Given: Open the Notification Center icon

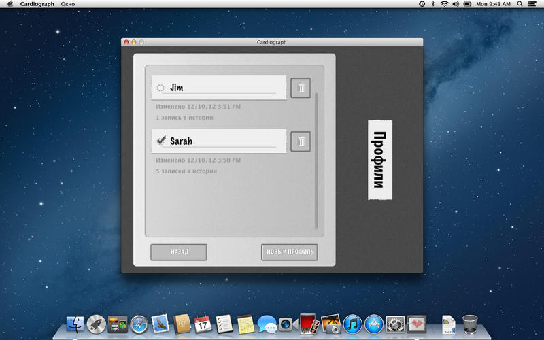Looking at the screenshot, I should [532, 4].
